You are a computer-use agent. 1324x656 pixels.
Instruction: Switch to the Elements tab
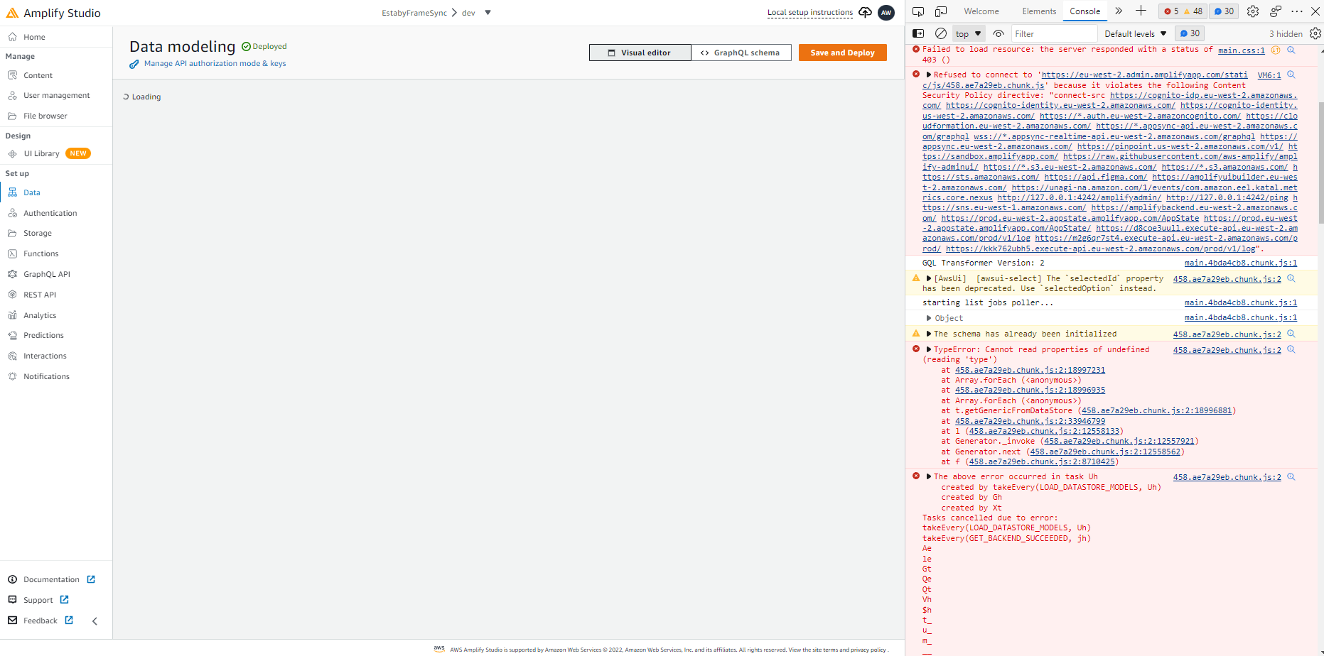[1039, 11]
